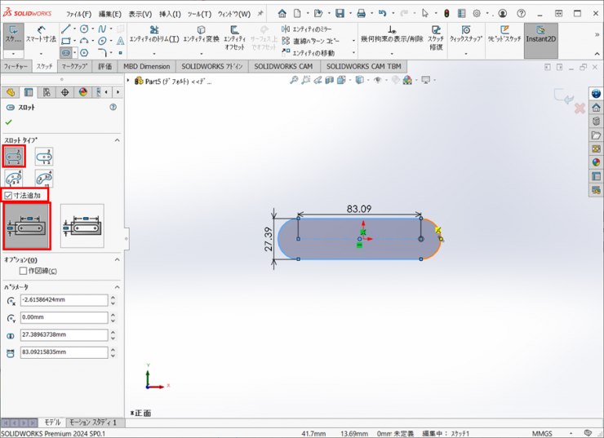Collapse the Slot Type (スロットタイプ) section

pyautogui.click(x=116, y=140)
